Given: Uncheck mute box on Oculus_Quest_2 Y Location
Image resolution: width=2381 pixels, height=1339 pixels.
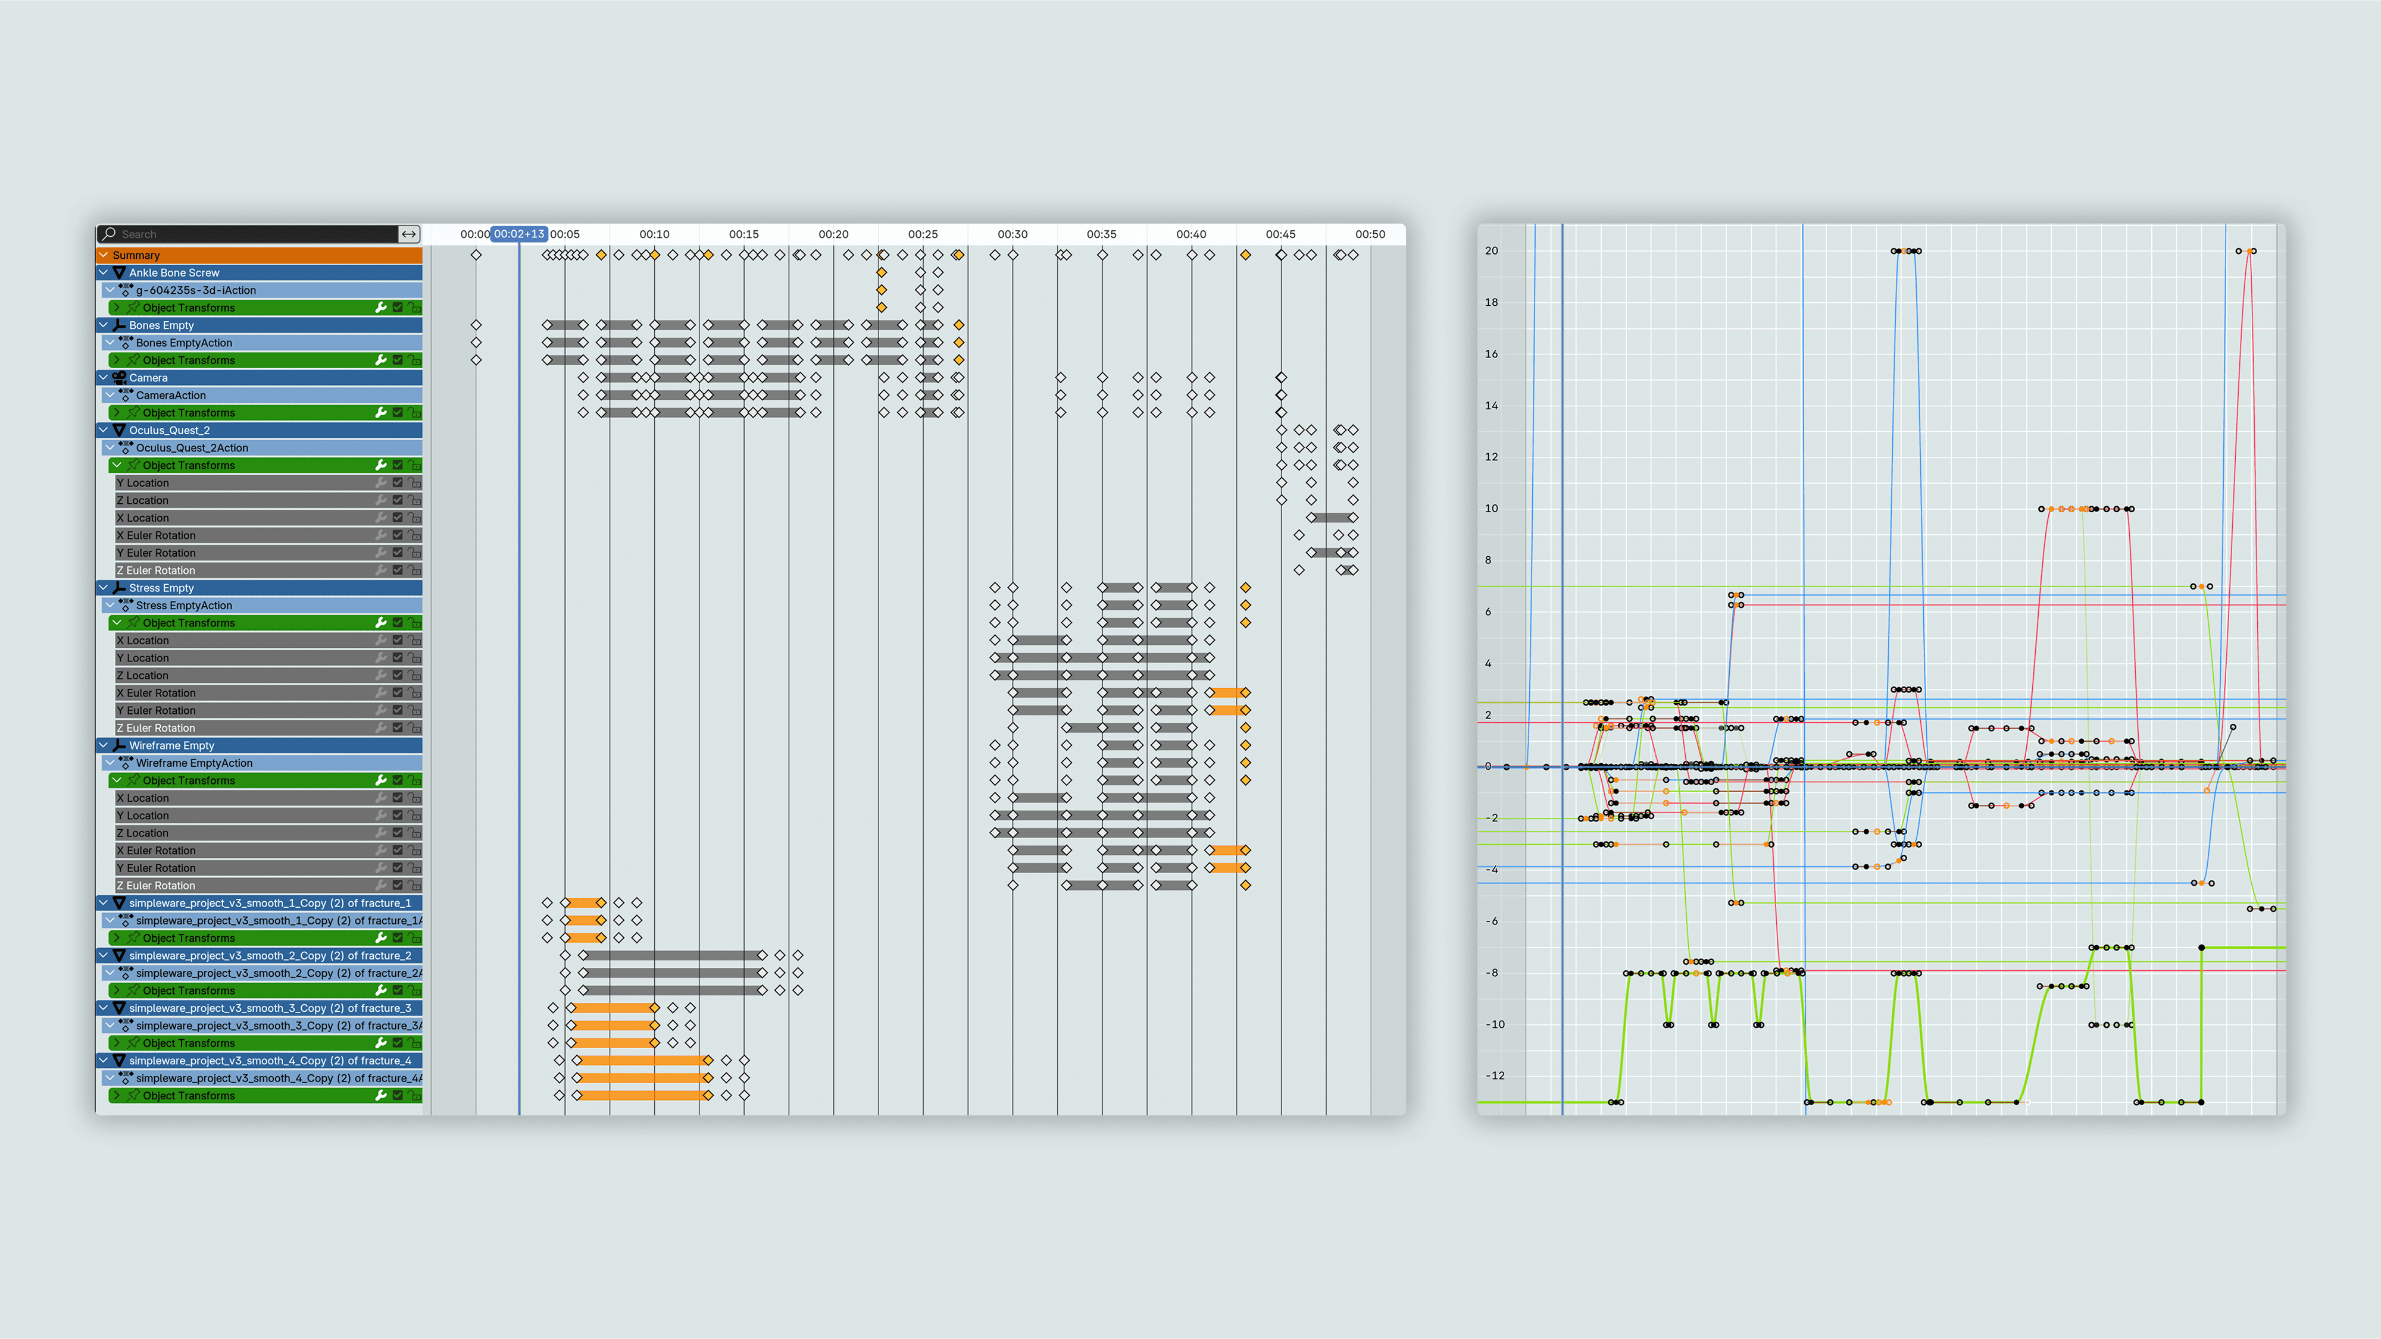Looking at the screenshot, I should (398, 483).
